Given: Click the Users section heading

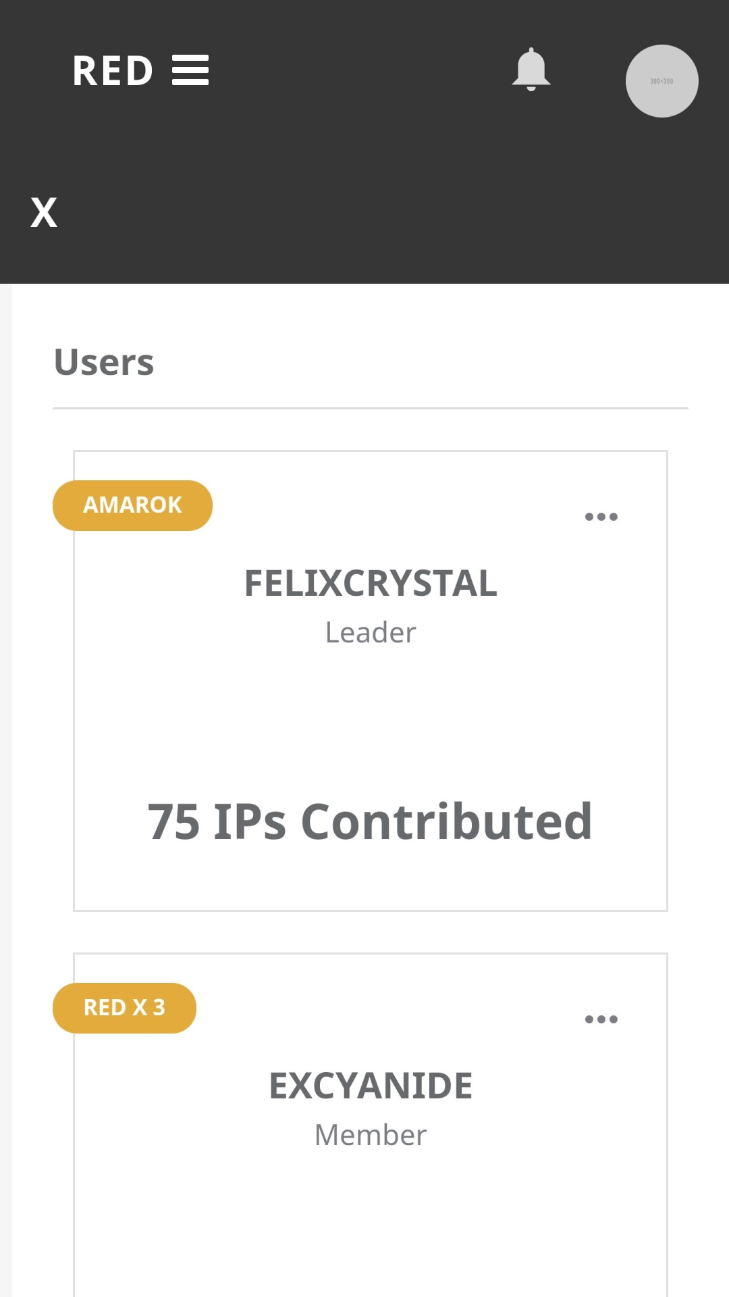Looking at the screenshot, I should [104, 362].
